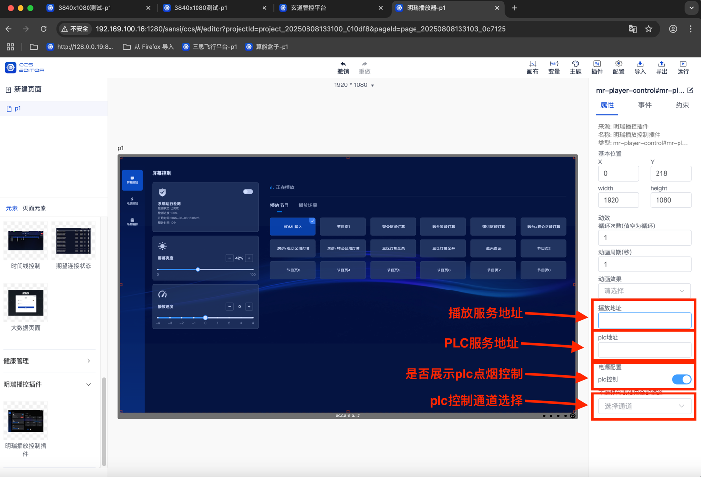
Task: Toggle the HDMI 输入 checked program button
Action: [x=293, y=227]
